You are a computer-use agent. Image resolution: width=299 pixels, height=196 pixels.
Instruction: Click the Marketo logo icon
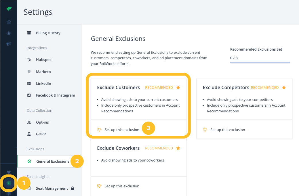[29, 72]
